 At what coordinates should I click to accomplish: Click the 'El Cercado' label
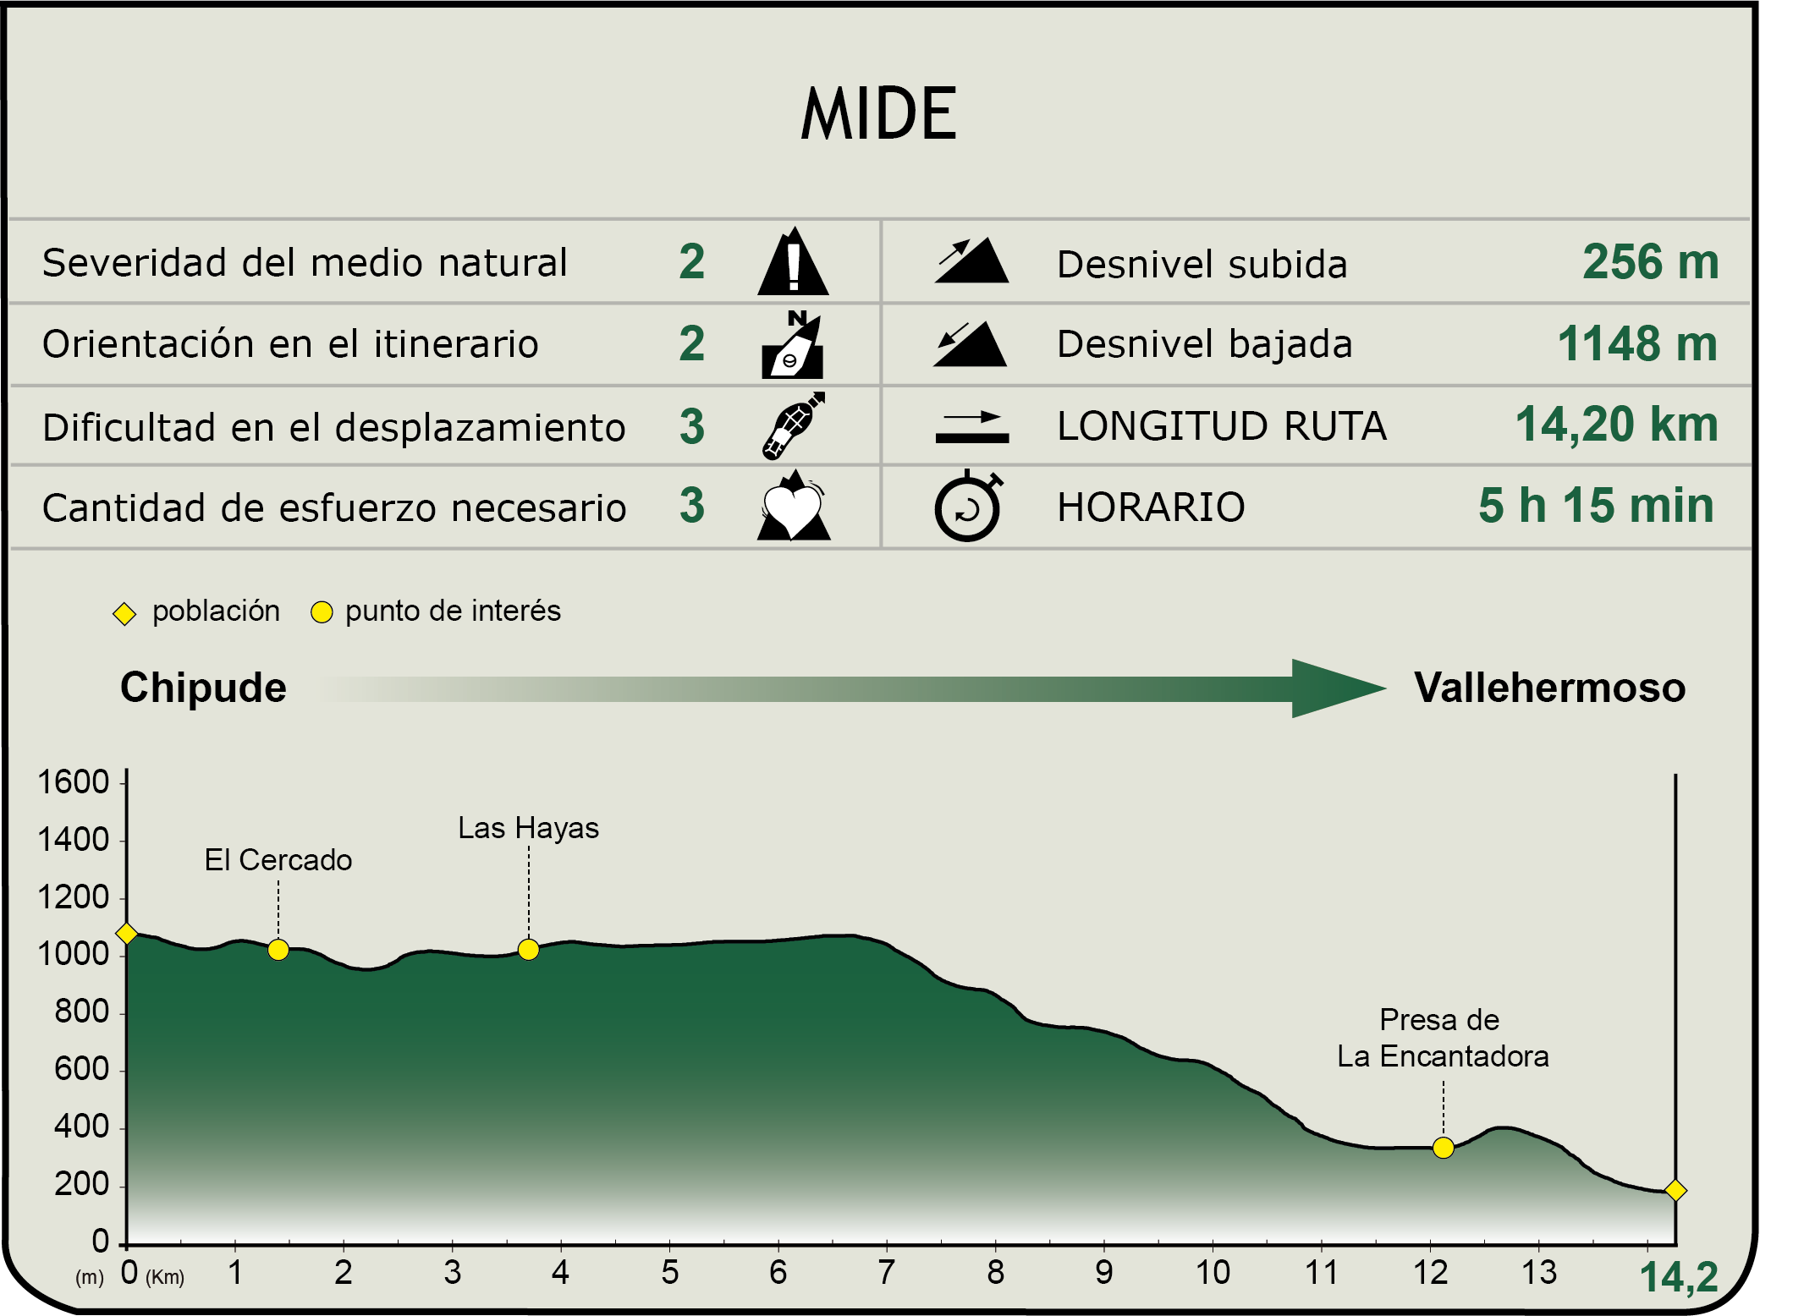278,860
